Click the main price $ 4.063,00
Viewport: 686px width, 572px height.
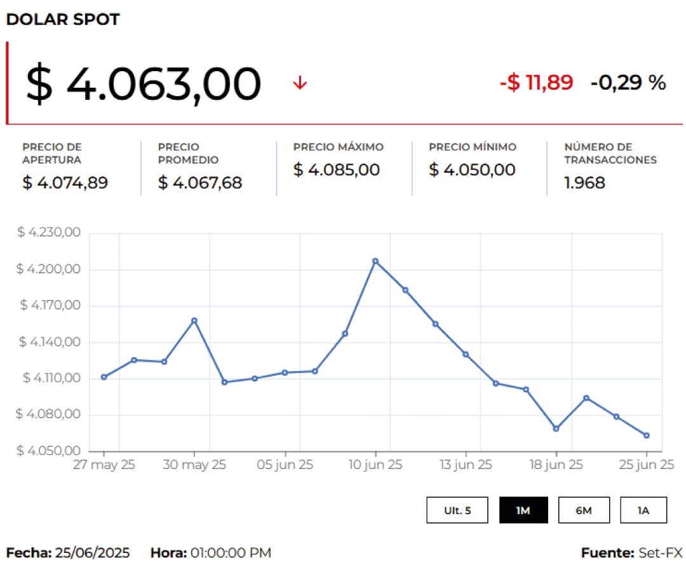(144, 84)
